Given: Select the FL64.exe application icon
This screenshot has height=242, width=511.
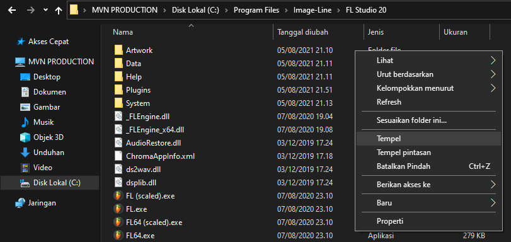Looking at the screenshot, I should pos(118,235).
